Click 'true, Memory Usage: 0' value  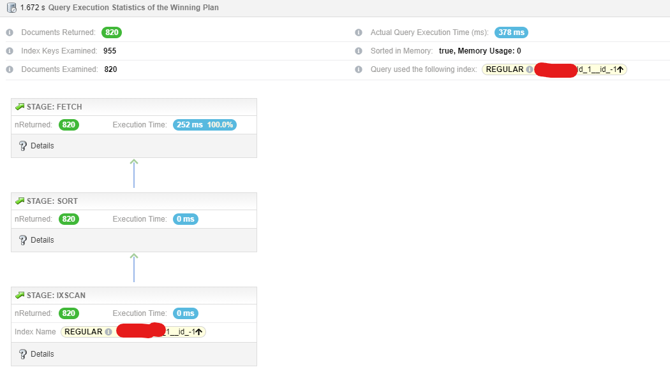[480, 51]
